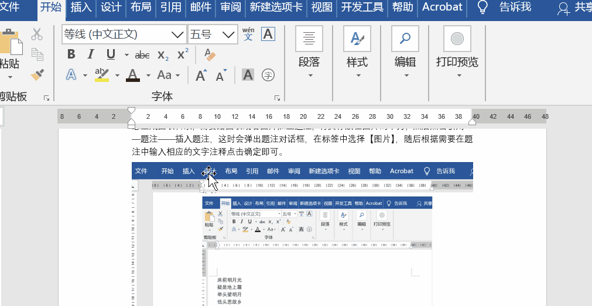Switch to the 审阅 review tab

pos(230,7)
